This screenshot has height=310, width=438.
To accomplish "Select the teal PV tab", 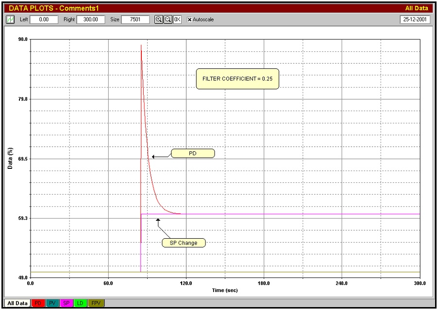I will pos(52,303).
